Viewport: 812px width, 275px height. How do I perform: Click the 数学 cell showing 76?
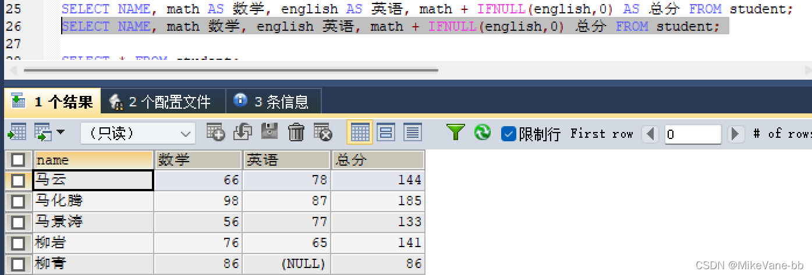tap(198, 243)
